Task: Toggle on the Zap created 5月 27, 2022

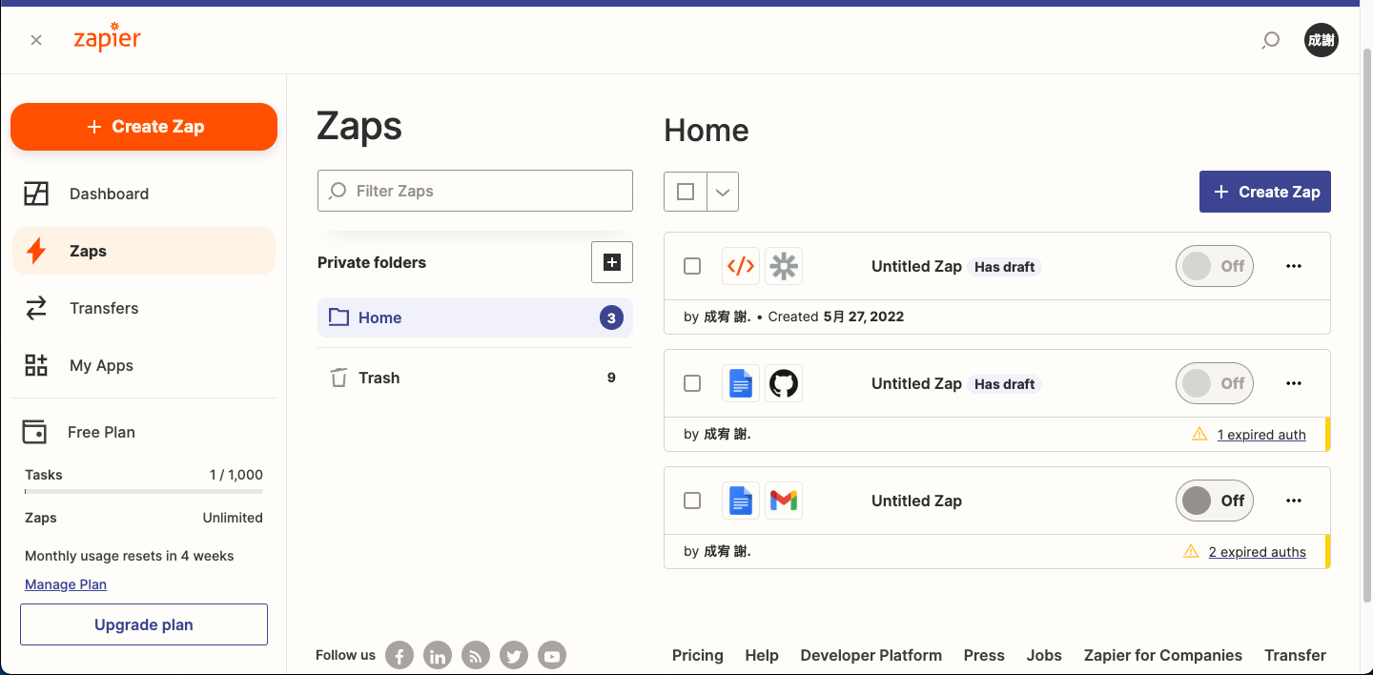Action: pyautogui.click(x=1215, y=266)
